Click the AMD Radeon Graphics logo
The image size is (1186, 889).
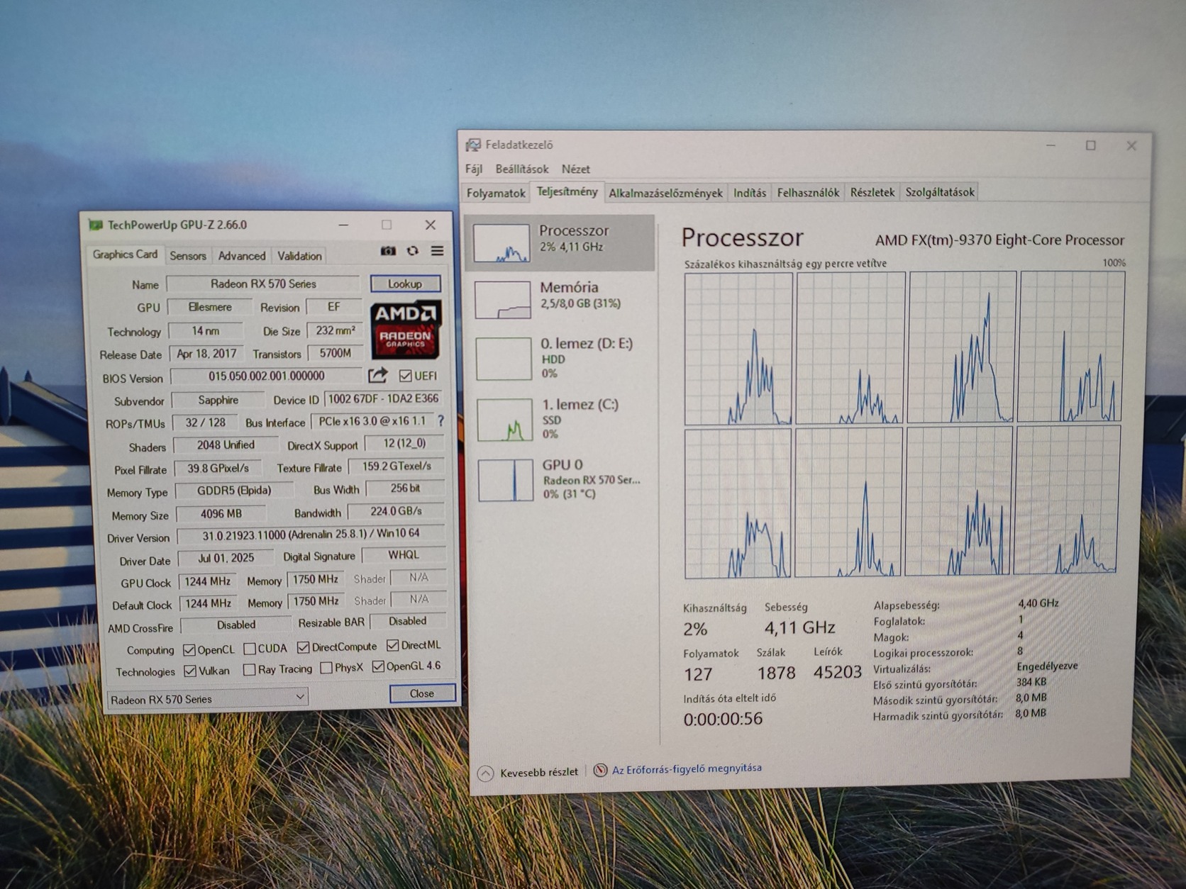(x=405, y=329)
